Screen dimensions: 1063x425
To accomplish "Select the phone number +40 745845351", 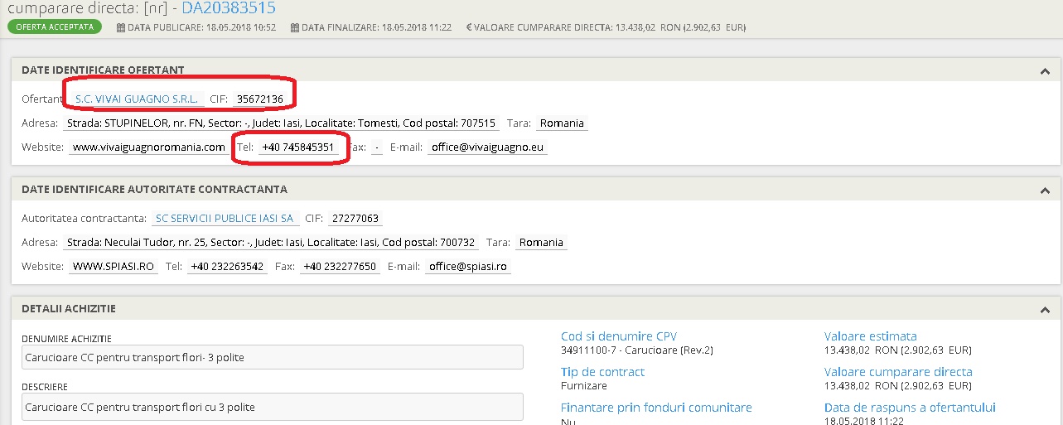I will click(297, 147).
